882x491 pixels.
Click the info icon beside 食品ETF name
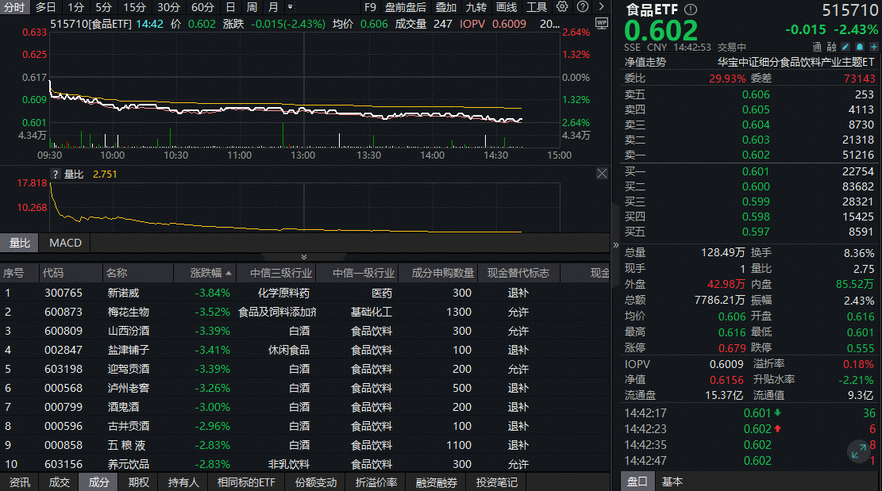tap(691, 10)
